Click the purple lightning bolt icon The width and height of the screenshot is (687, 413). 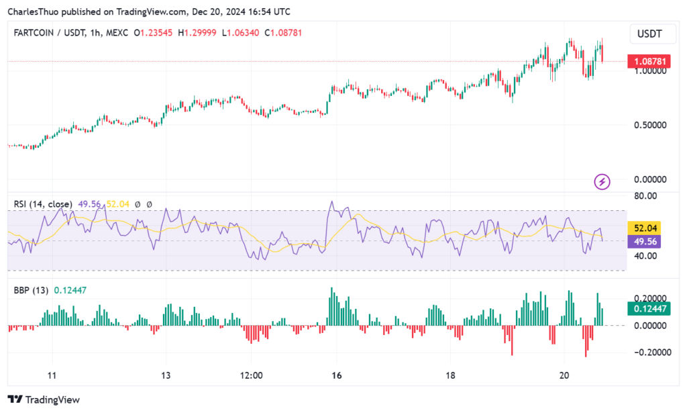tap(602, 181)
